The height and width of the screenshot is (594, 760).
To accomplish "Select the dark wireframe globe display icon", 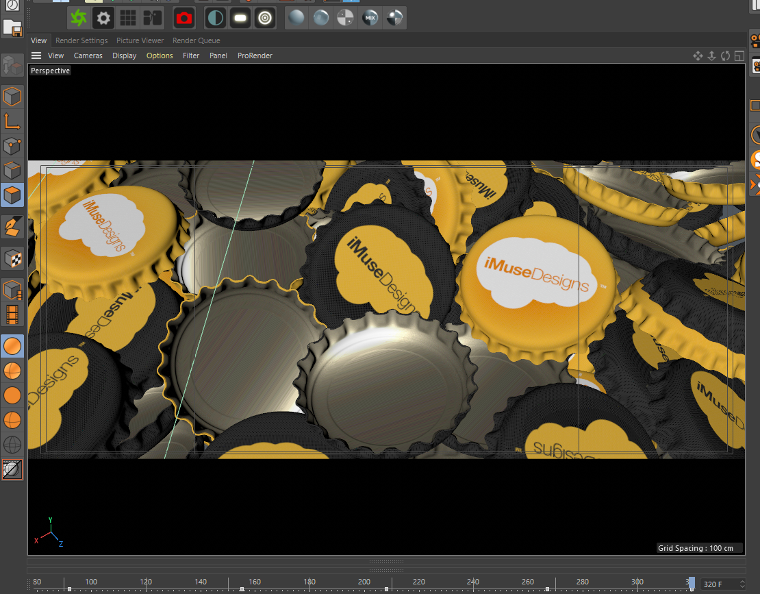I will pyautogui.click(x=12, y=445).
